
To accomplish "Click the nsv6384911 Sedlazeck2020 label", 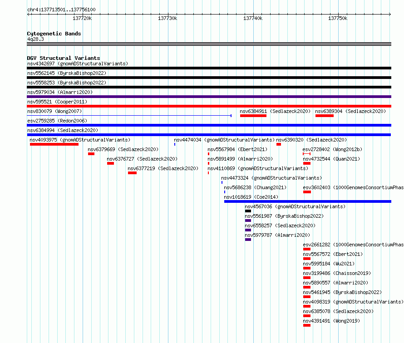I will [275, 111].
